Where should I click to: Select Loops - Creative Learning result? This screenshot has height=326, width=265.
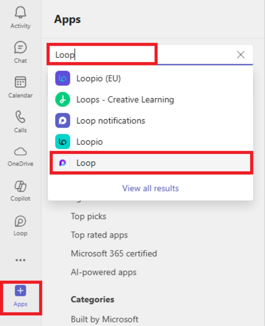point(150,99)
